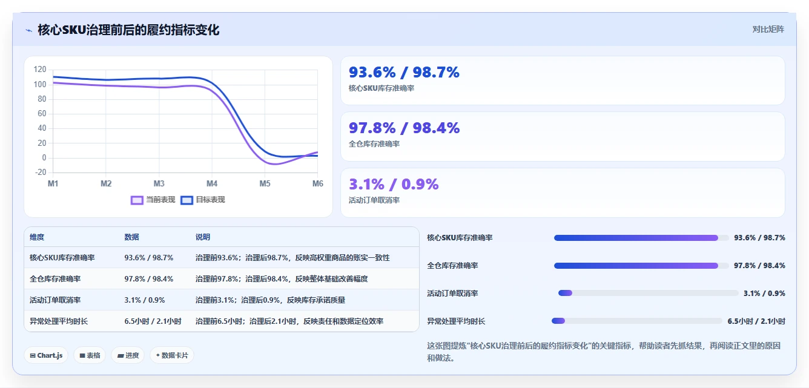Click the M1 axis label on chart
The height and width of the screenshot is (388, 809).
point(53,183)
